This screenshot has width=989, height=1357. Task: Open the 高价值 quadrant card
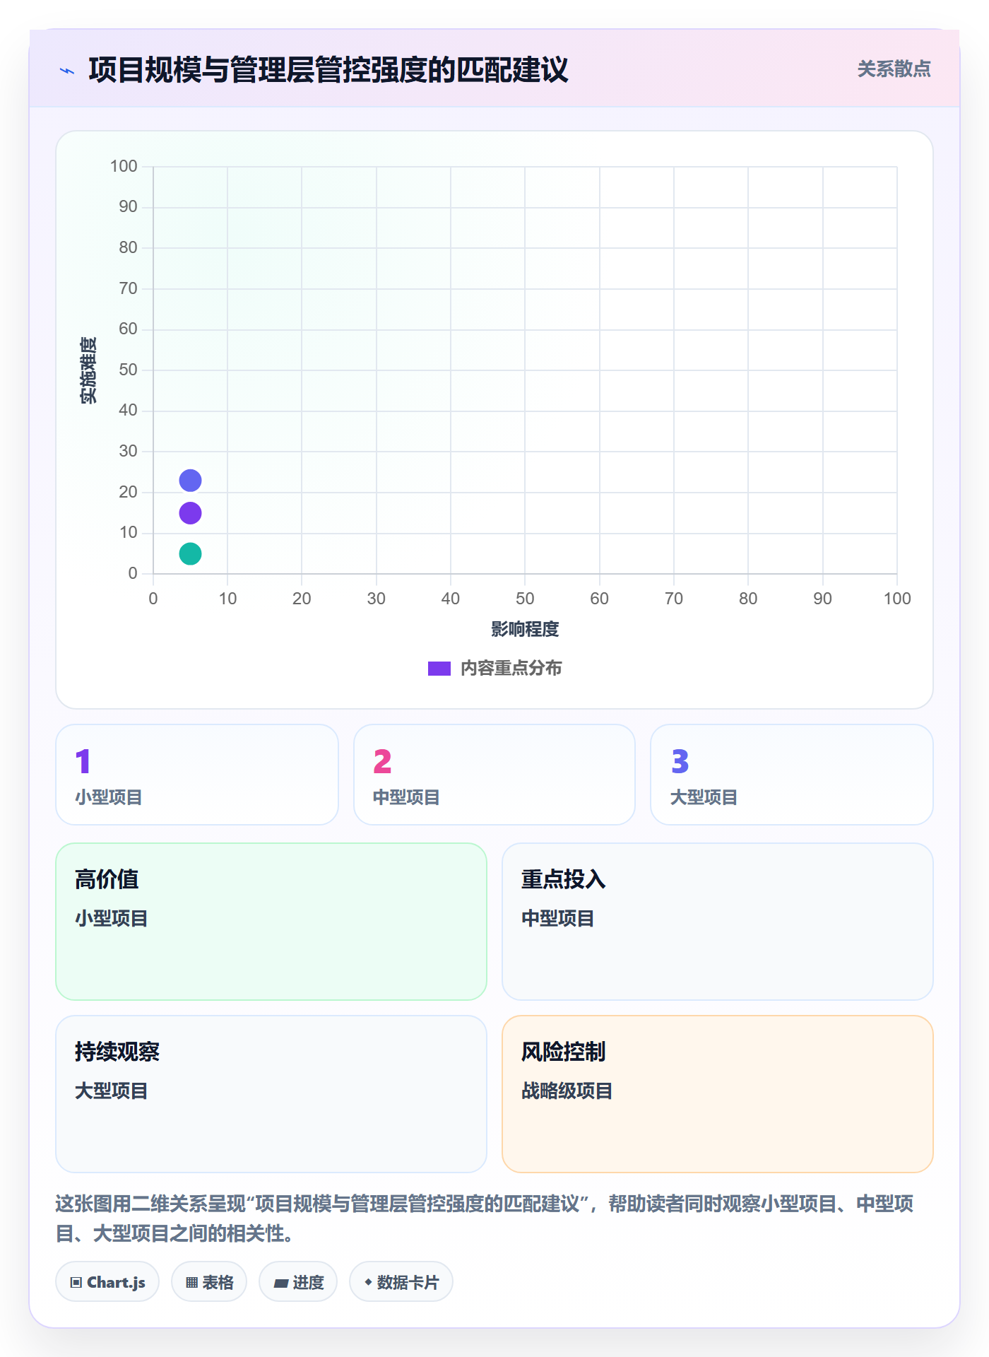[271, 922]
